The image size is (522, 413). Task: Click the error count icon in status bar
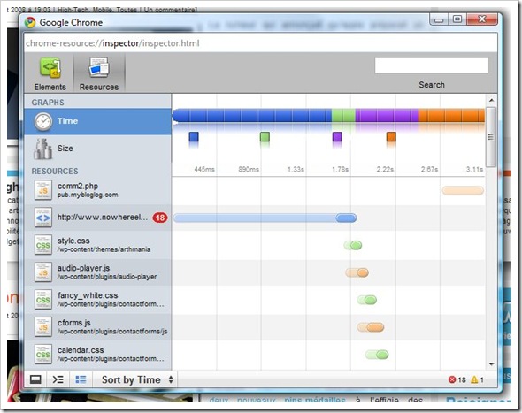coord(452,379)
